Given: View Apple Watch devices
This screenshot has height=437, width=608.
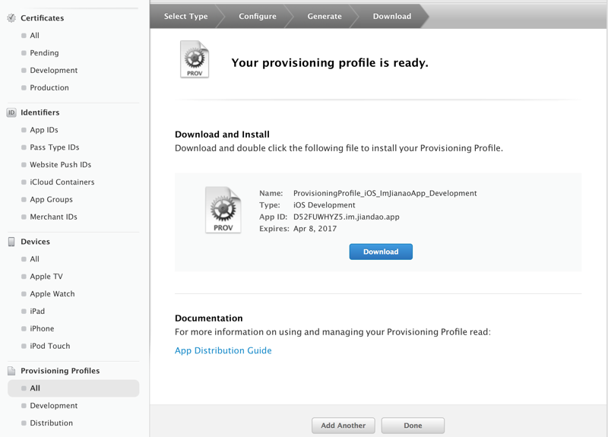Looking at the screenshot, I should click(x=52, y=294).
